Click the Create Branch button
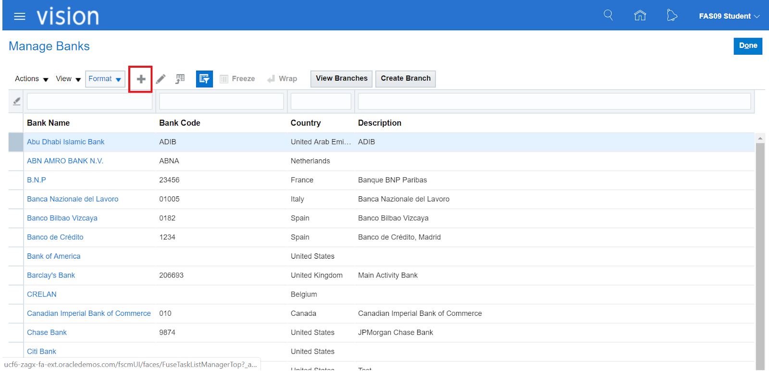Image resolution: width=769 pixels, height=371 pixels. [x=406, y=79]
